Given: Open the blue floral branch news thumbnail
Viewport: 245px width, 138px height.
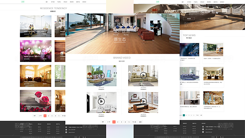Looking at the screenshot, I should coord(189,50).
